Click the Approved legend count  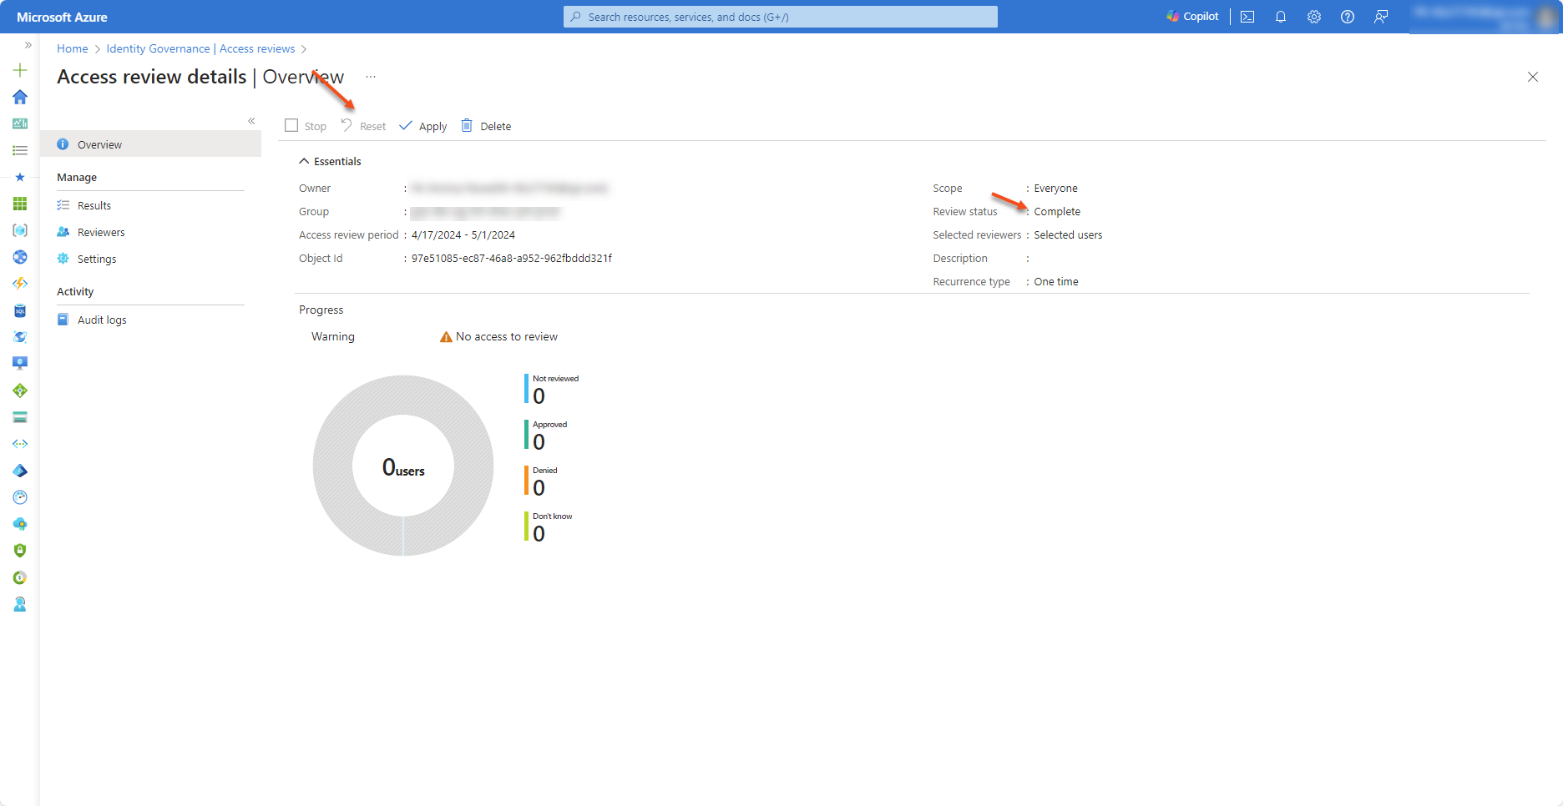(539, 442)
